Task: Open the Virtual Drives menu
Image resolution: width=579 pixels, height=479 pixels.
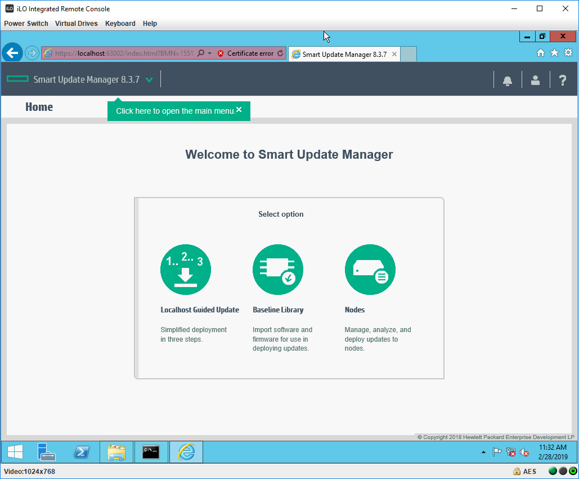Action: [x=77, y=24]
